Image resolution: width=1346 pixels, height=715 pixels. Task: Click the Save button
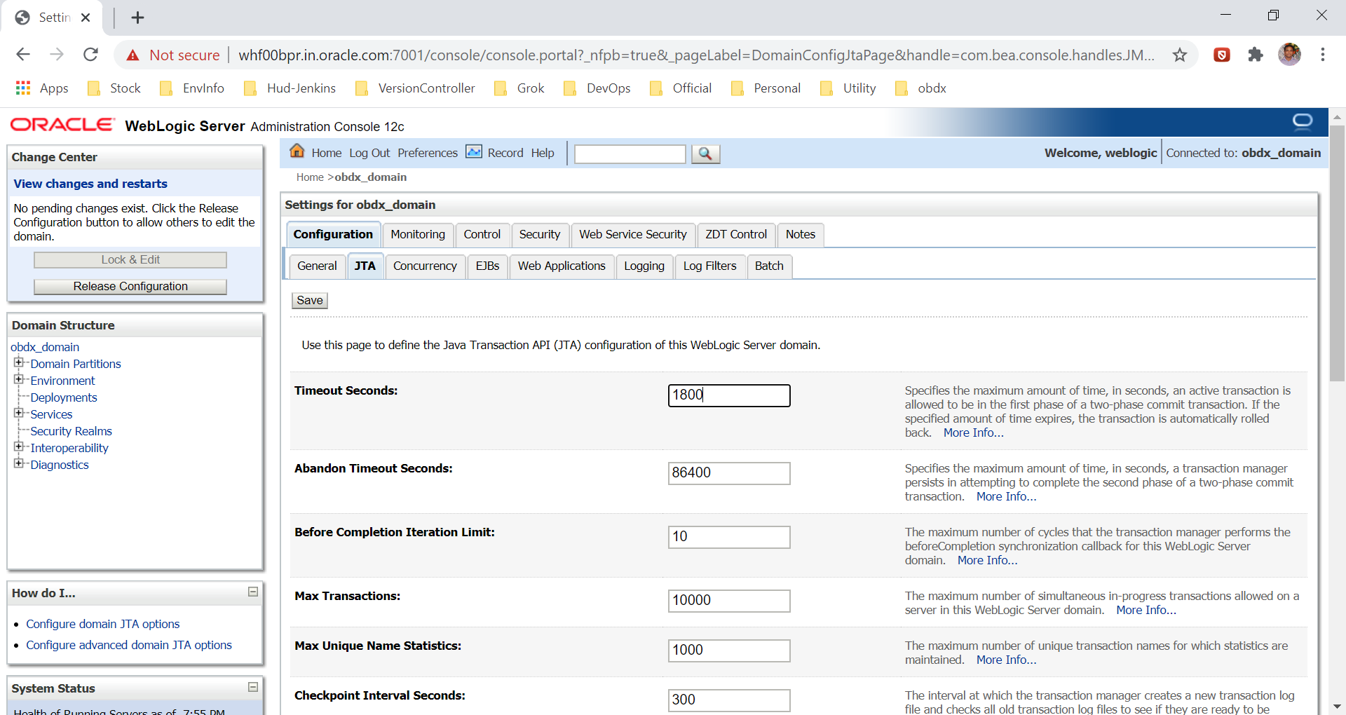(x=310, y=301)
